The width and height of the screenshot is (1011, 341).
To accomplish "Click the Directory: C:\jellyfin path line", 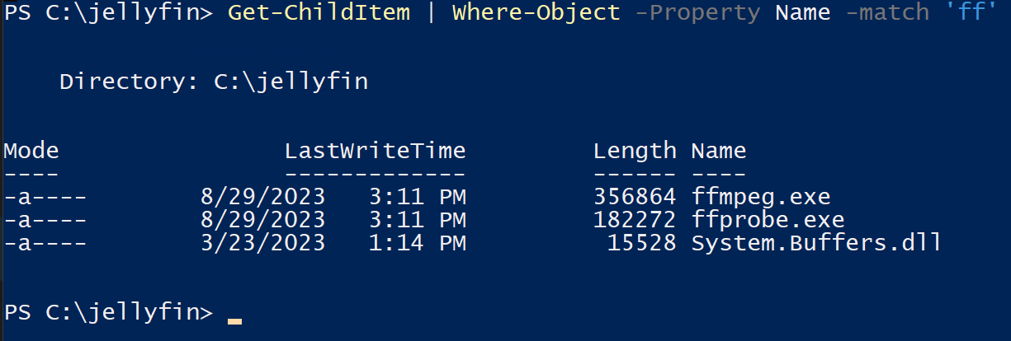I will coord(214,82).
